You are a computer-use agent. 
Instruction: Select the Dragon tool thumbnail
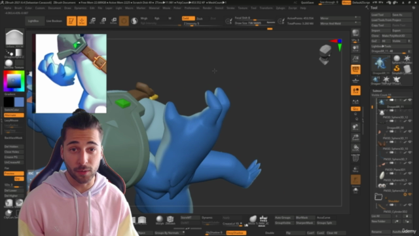[x=380, y=64]
